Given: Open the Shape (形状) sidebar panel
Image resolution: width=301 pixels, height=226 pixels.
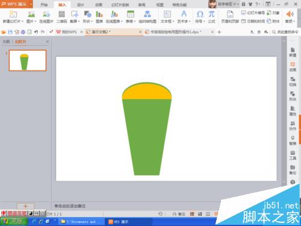Looking at the screenshot, I should (x=293, y=96).
